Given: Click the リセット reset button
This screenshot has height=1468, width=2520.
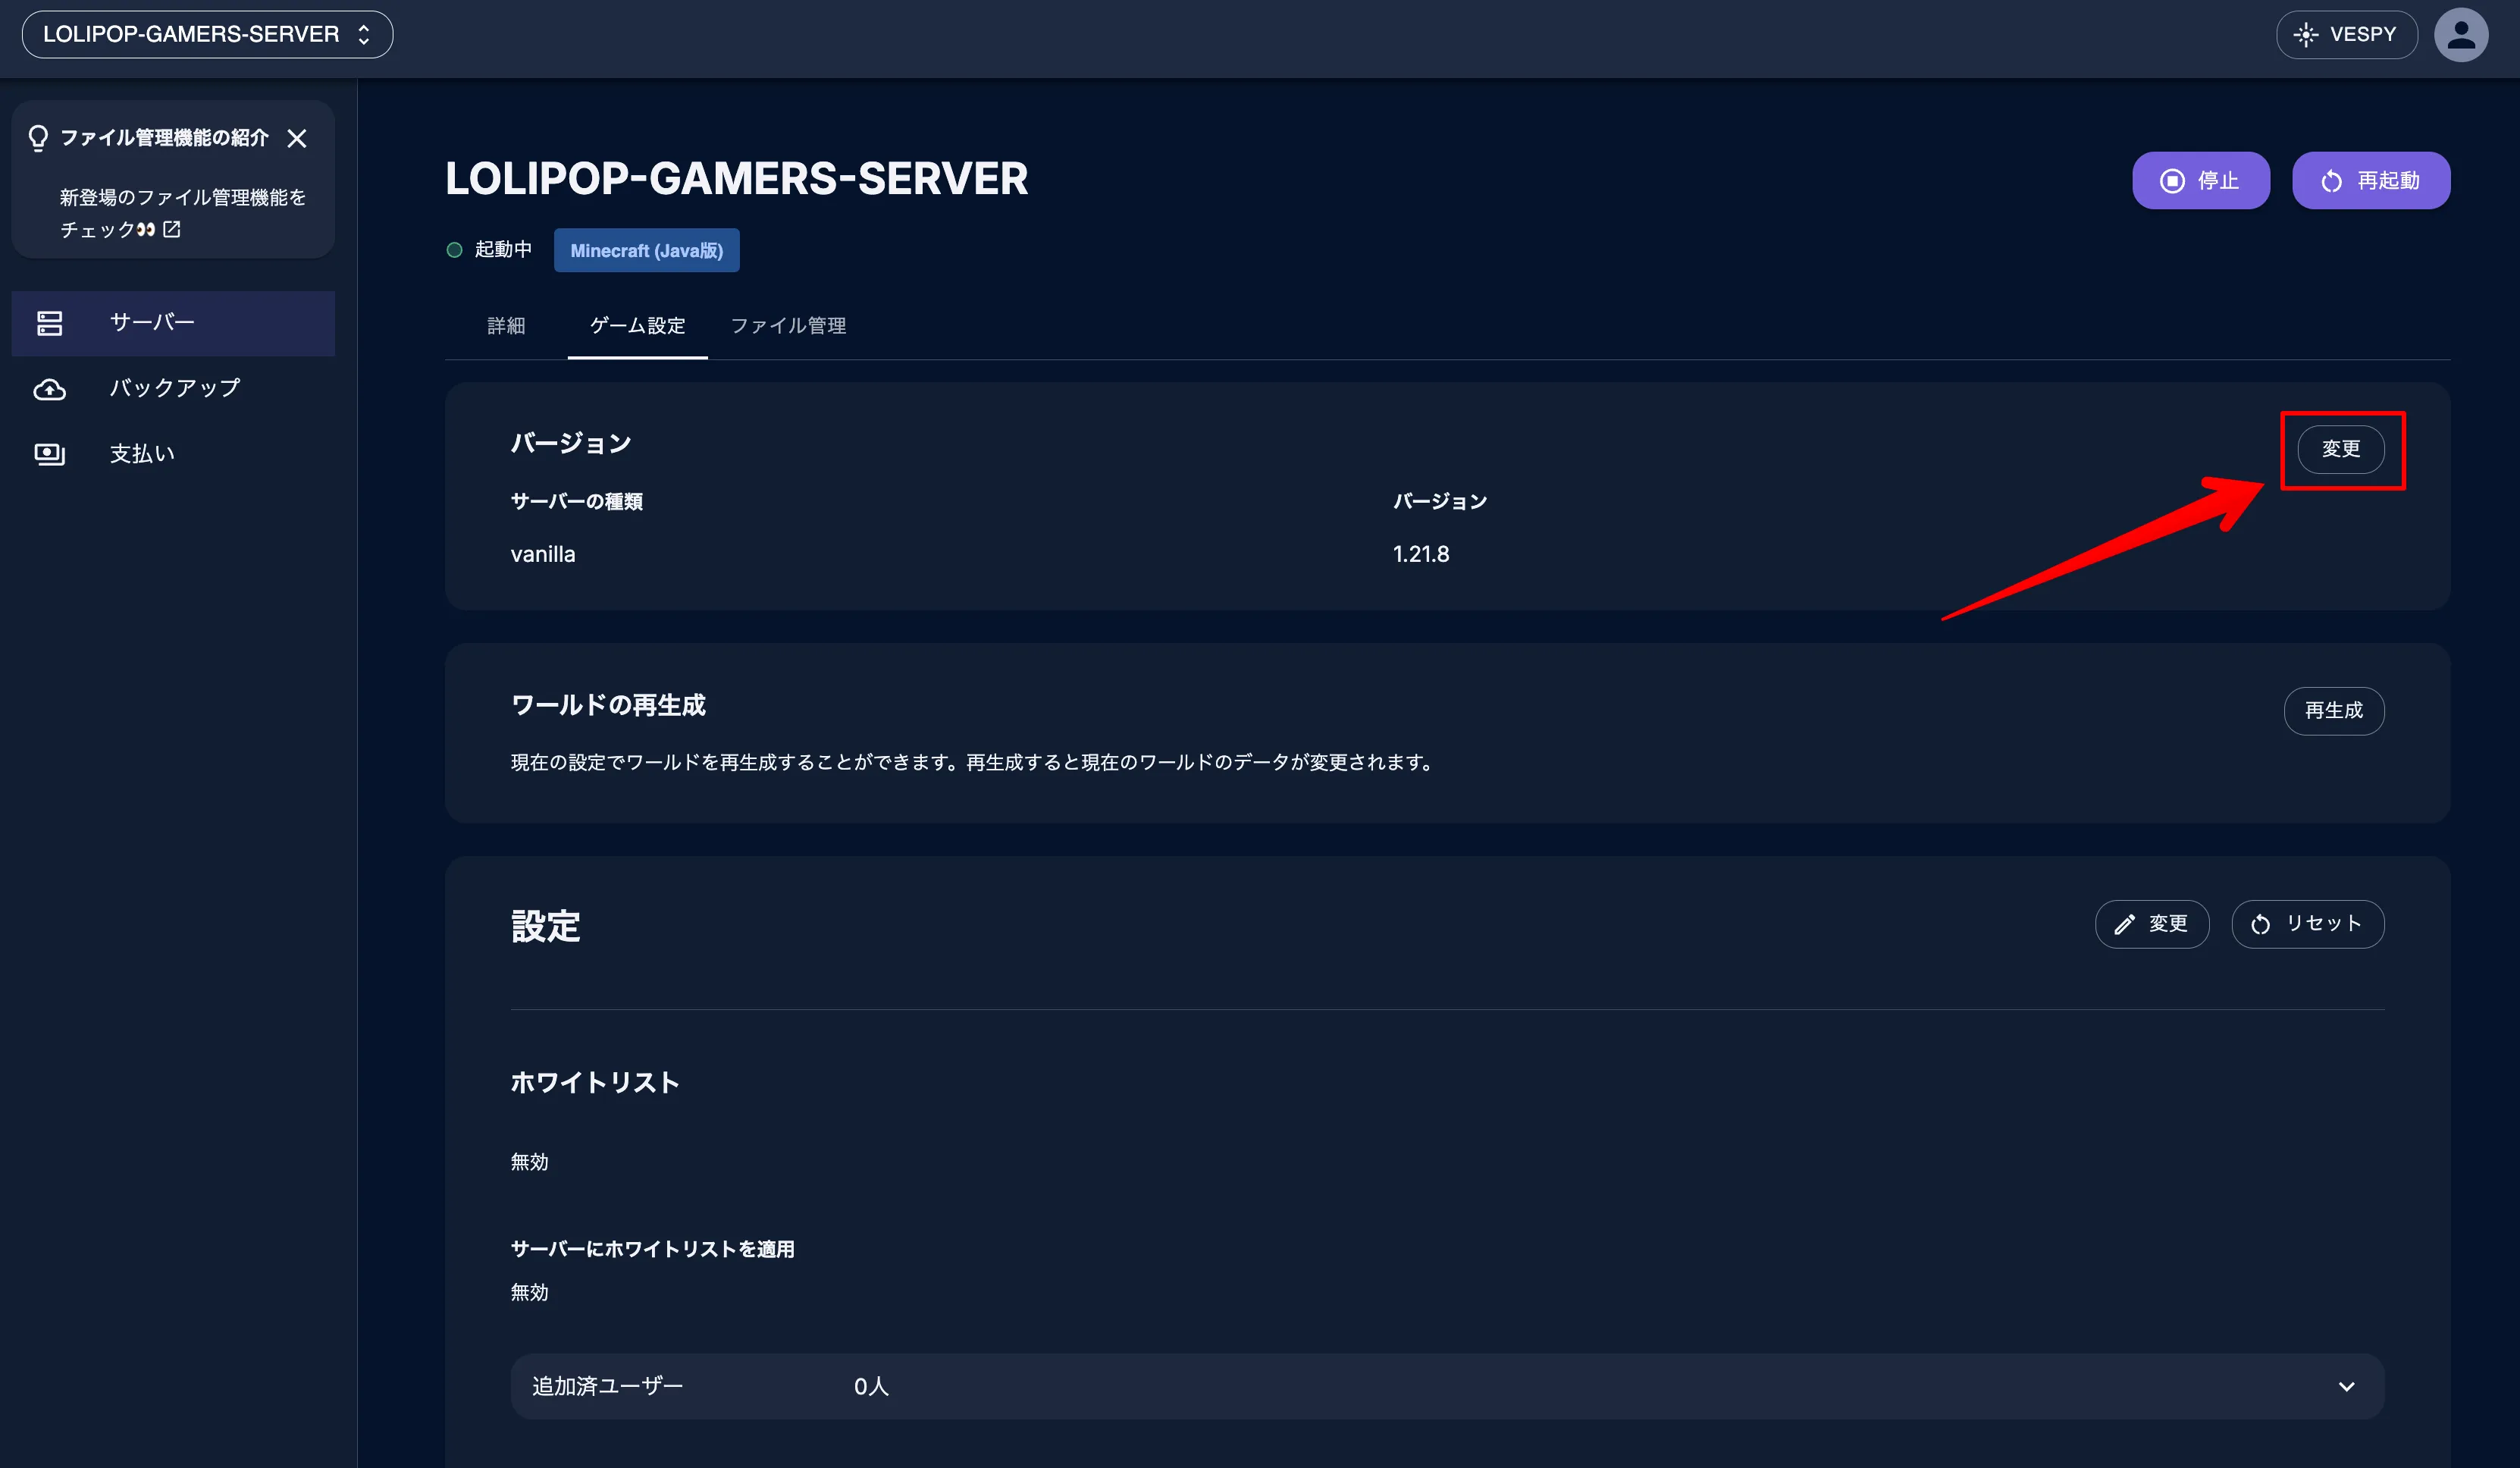Looking at the screenshot, I should [x=2307, y=924].
